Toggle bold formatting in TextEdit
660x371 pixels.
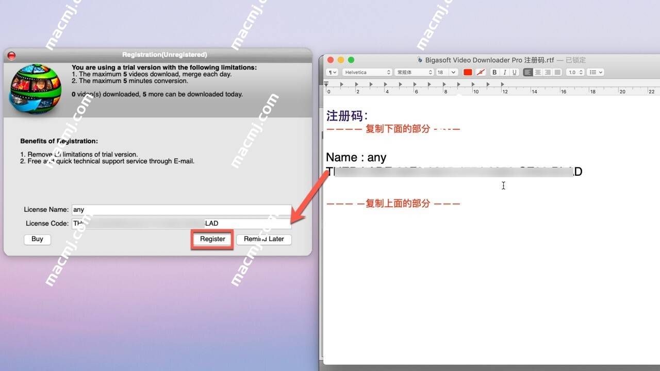(x=494, y=72)
